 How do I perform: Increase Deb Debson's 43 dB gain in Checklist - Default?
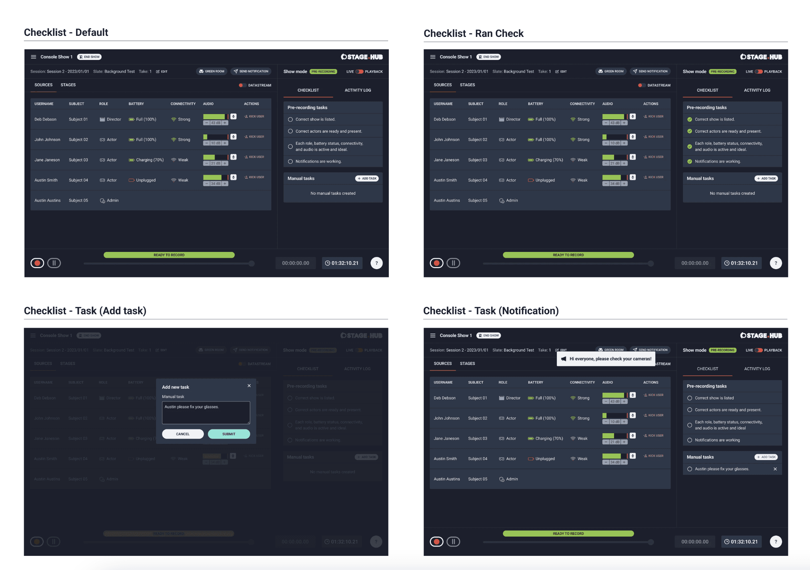coord(225,123)
